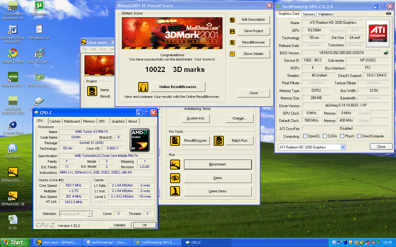Open the Mainboard tab in CPU-Z
This screenshot has height=247, width=396.
tap(72, 121)
